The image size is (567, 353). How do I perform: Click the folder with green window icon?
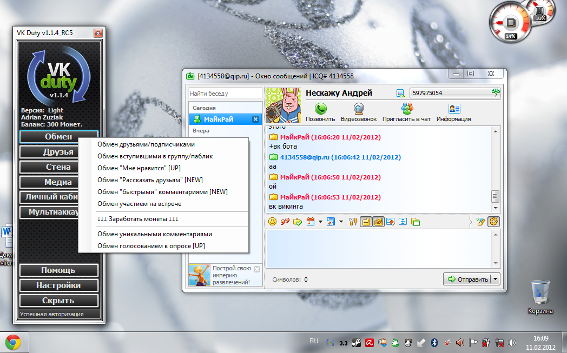click(x=416, y=222)
